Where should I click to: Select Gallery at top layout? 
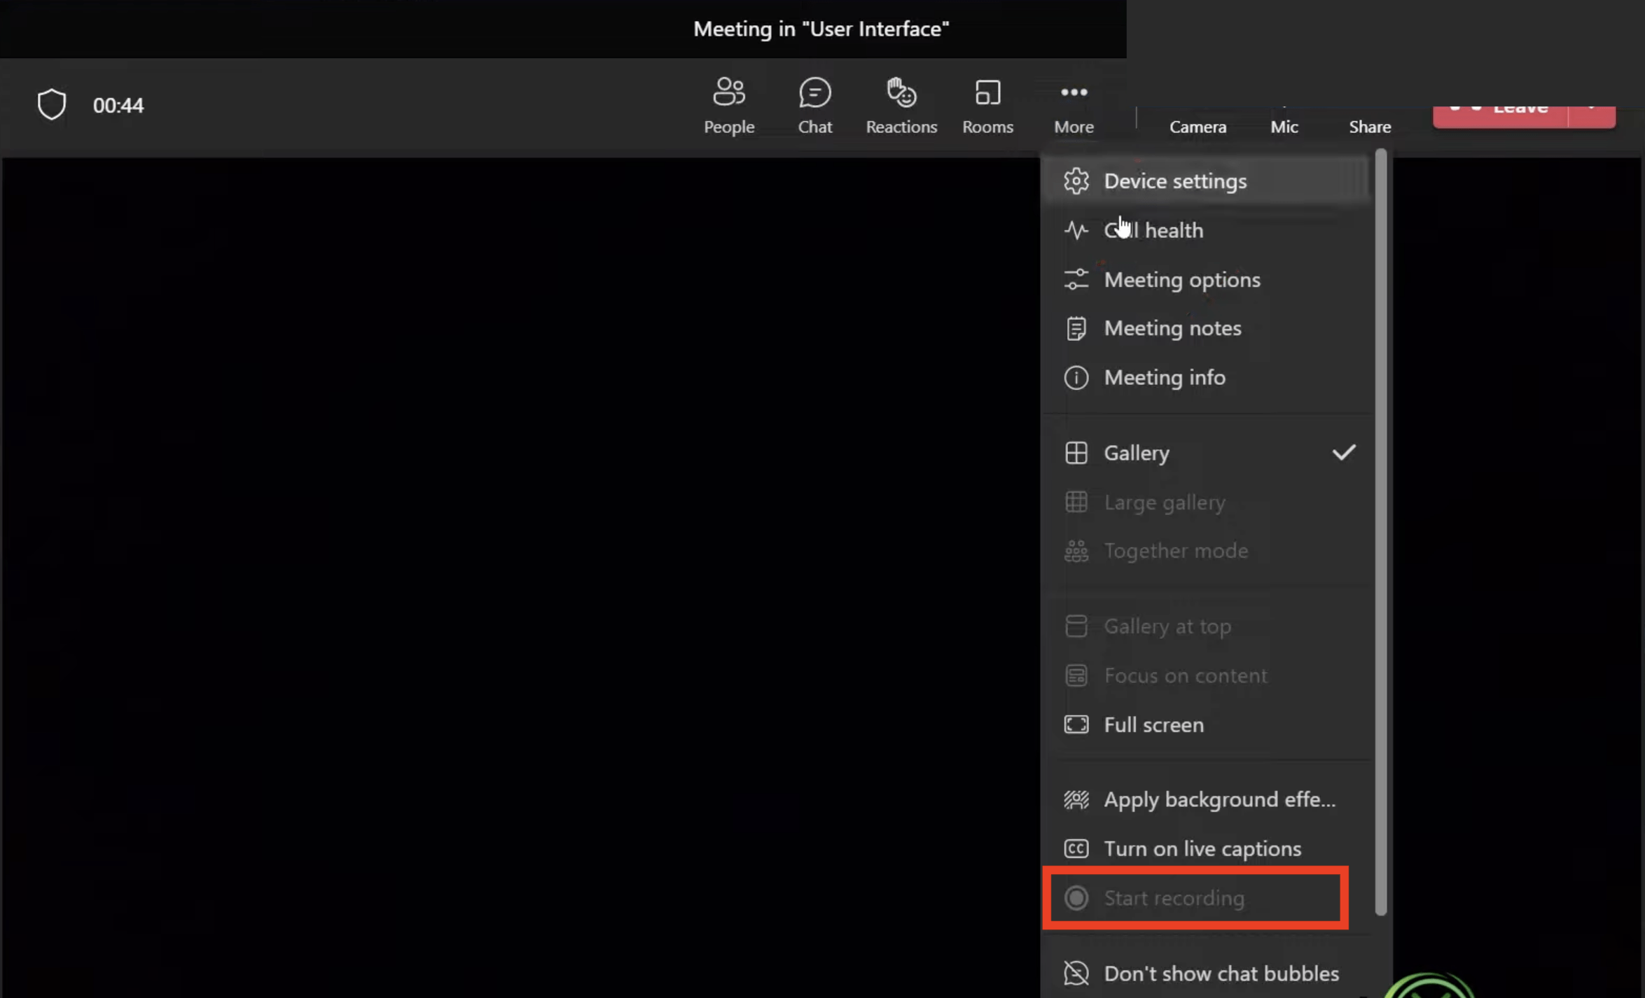click(x=1206, y=626)
